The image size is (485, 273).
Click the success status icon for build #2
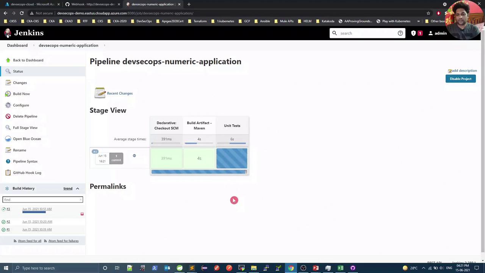[3, 222]
